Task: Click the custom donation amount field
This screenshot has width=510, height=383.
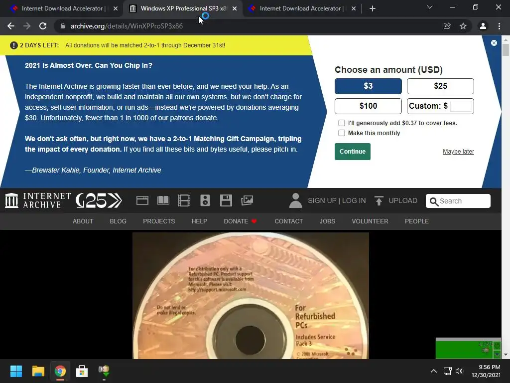Action: [x=461, y=106]
